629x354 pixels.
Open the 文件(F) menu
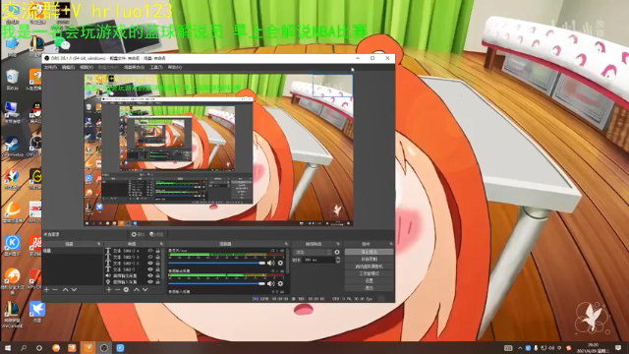(x=50, y=68)
